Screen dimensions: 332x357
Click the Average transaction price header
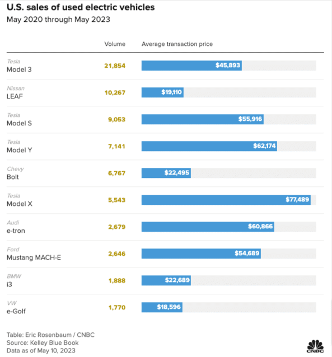(x=177, y=44)
